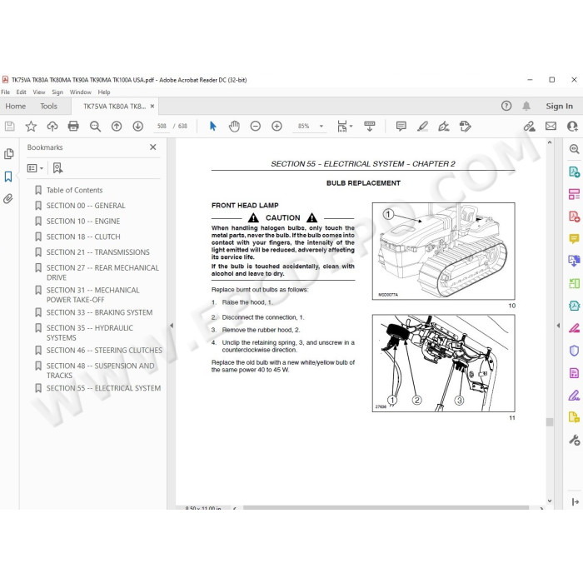Open the Protect shield tool
This screenshot has height=583, width=583.
click(574, 351)
